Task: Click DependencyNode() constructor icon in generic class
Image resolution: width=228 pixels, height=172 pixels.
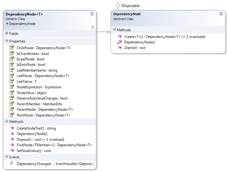Action: pos(12,133)
